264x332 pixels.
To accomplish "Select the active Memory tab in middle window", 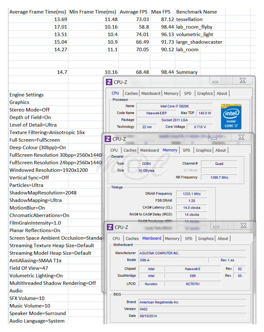I will click(x=170, y=150).
